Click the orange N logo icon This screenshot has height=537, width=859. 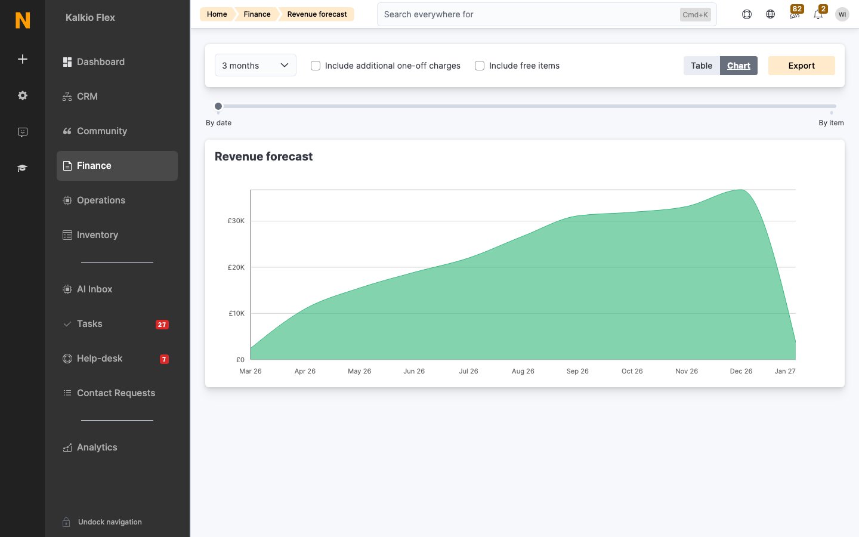(23, 20)
